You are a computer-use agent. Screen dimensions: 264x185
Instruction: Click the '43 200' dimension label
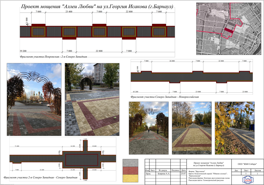[136, 92]
